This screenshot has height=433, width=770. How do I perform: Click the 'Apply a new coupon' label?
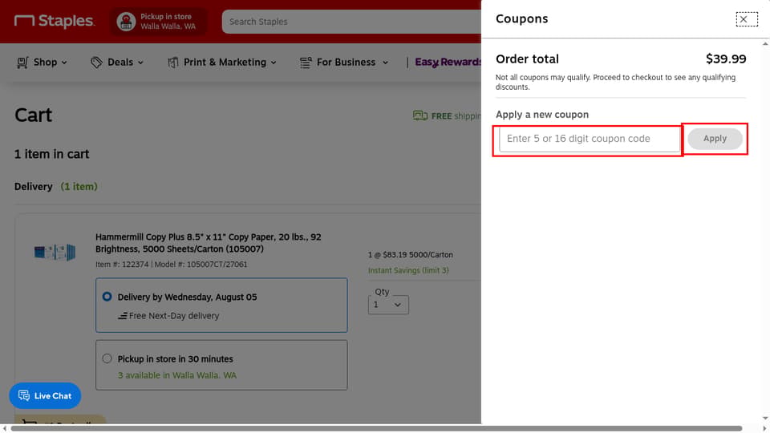542,115
